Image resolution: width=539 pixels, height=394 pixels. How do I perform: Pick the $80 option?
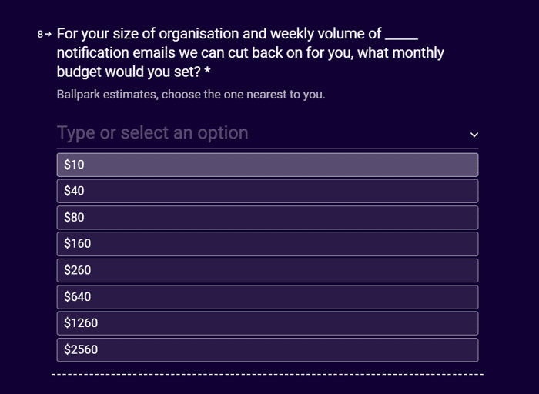267,218
